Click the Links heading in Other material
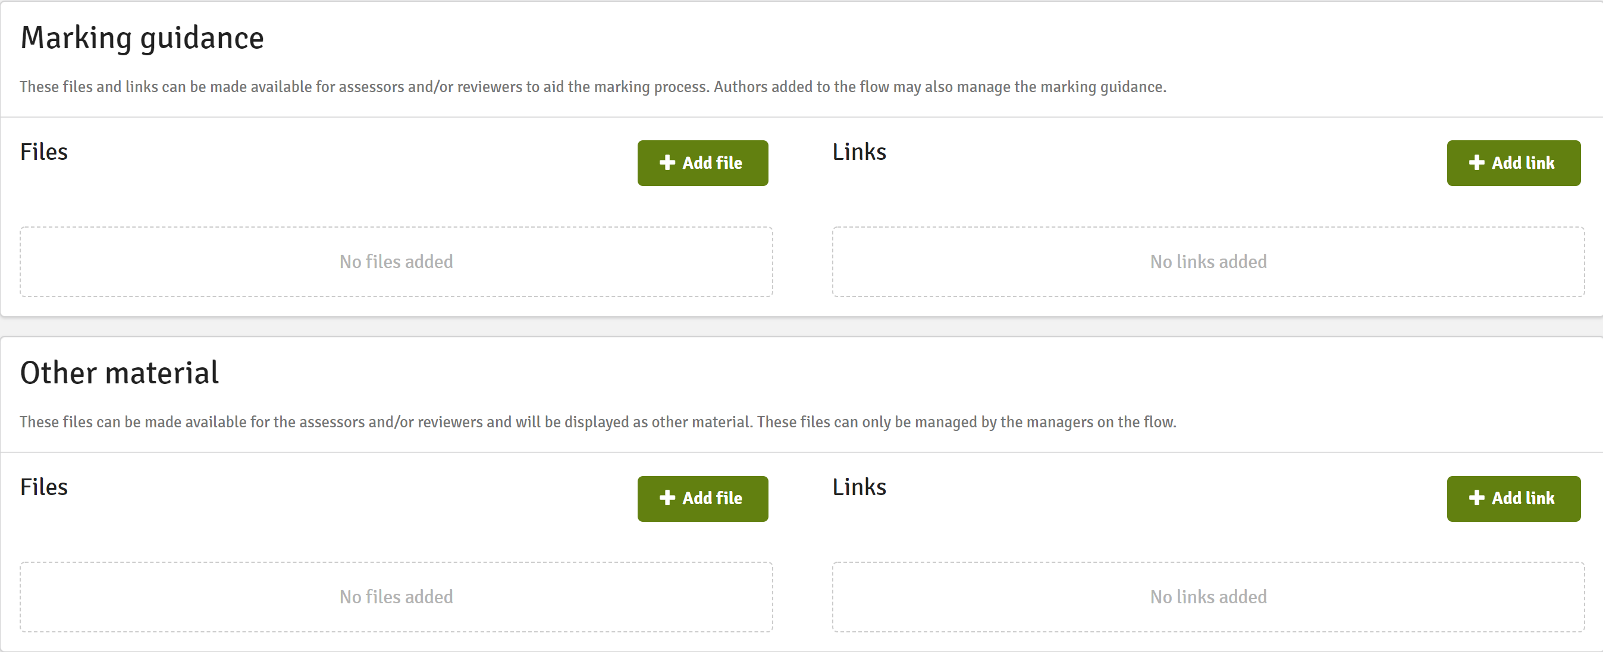The height and width of the screenshot is (652, 1603). click(859, 487)
